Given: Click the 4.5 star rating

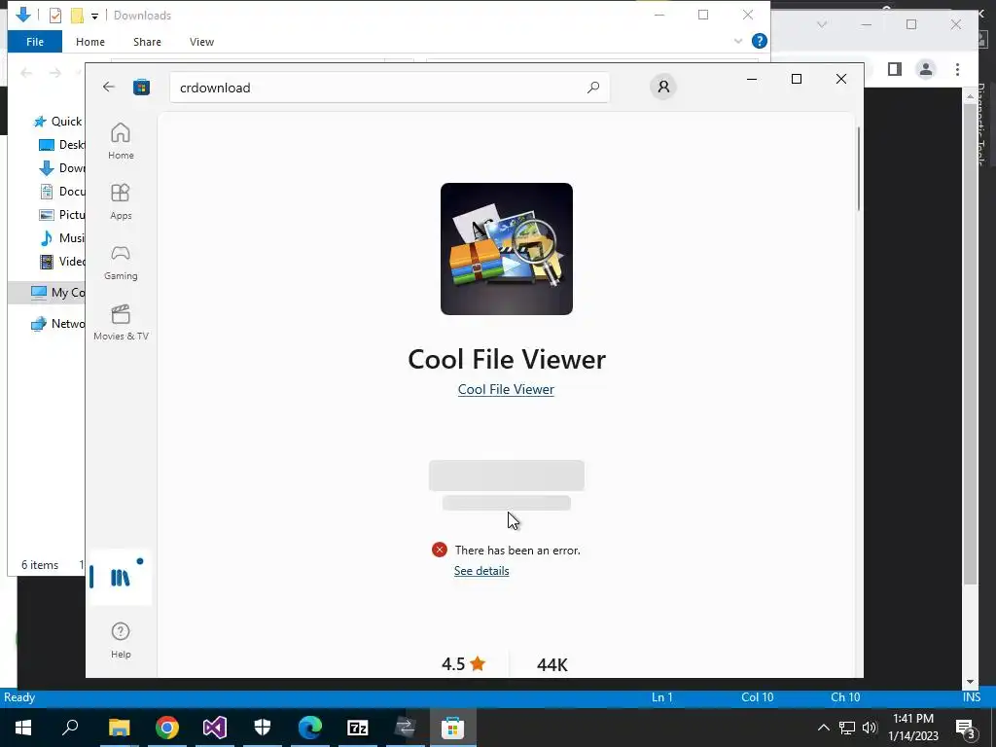Looking at the screenshot, I should (464, 663).
